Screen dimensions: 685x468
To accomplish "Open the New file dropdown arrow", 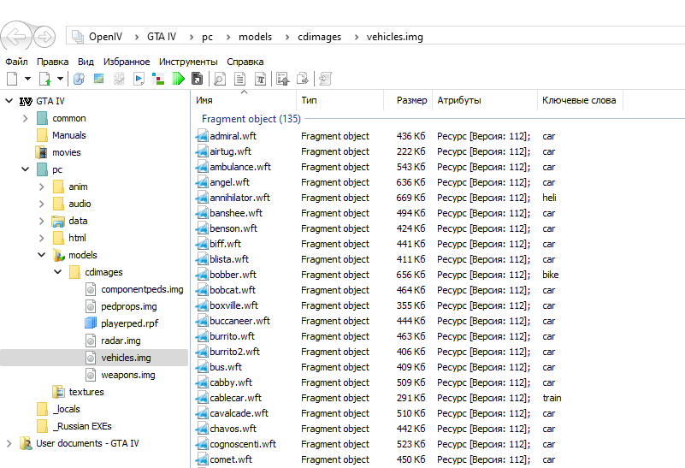I will pos(28,79).
